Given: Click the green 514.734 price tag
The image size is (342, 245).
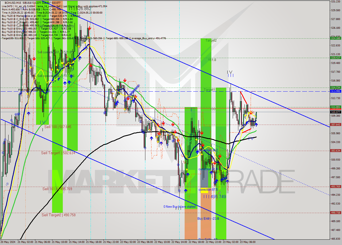Looking at the screenshot, I should point(335,87).
